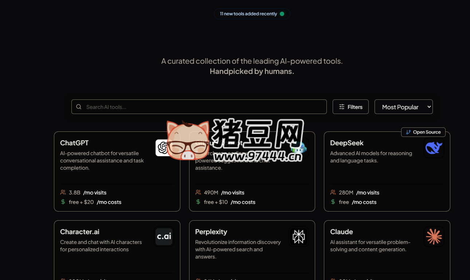
Task: Click the 11 new tools added recently pill
Action: (252, 14)
